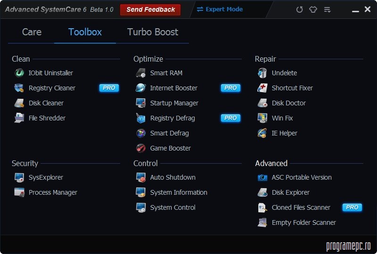
Task: Click the Disk Explorer label
Action: [290, 192]
